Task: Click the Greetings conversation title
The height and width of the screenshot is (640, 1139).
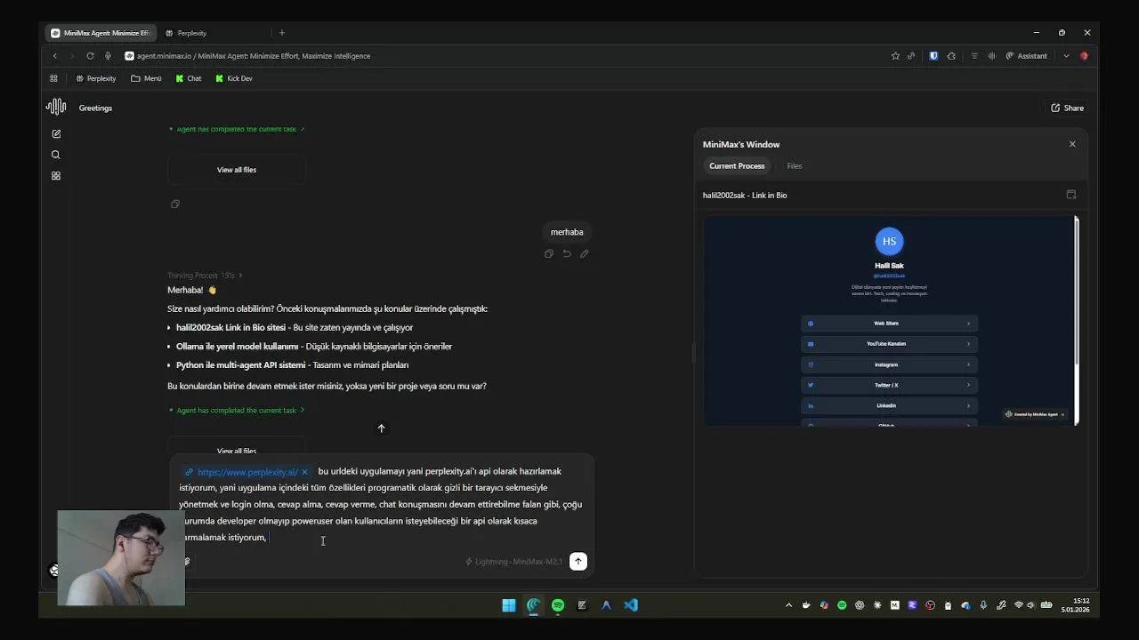Action: coord(95,108)
